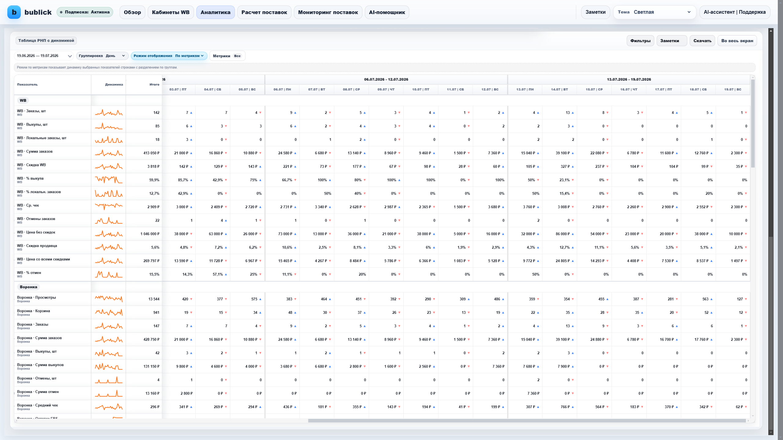Expand the Группировка День dropdown
The image size is (783, 440).
tap(102, 56)
